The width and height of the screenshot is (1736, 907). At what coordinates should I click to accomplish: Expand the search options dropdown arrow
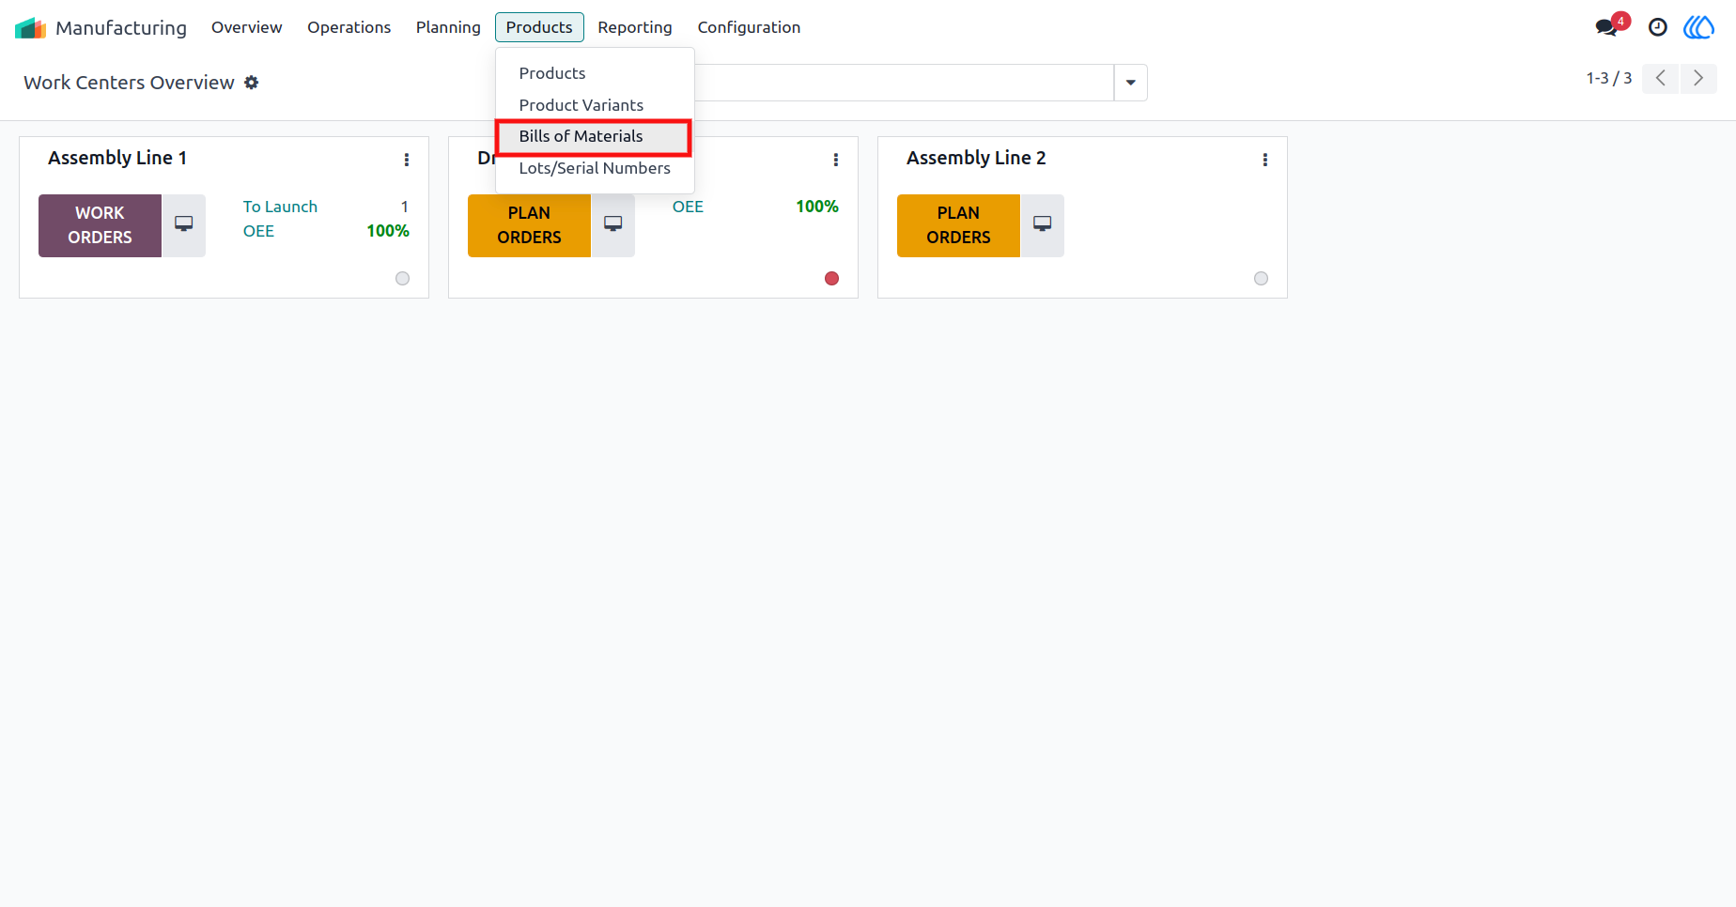tap(1131, 83)
